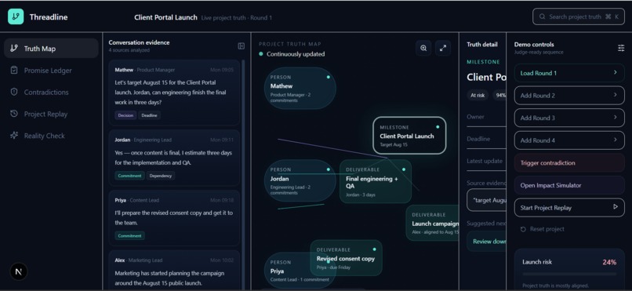Click the round N badge icon
The width and height of the screenshot is (632, 291).
(x=18, y=271)
